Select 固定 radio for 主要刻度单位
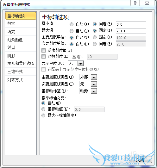The width and height of the screenshot is (157, 168). 95,37
